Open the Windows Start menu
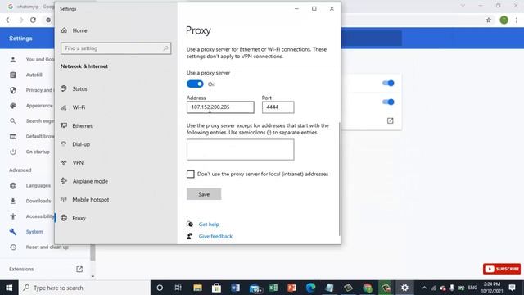 pos(9,288)
